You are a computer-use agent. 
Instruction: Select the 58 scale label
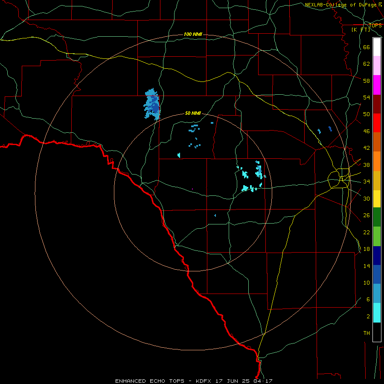(x=367, y=81)
